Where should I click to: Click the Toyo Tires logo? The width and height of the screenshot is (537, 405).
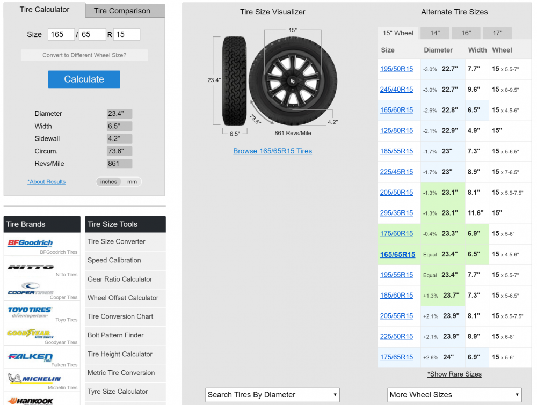click(30, 312)
